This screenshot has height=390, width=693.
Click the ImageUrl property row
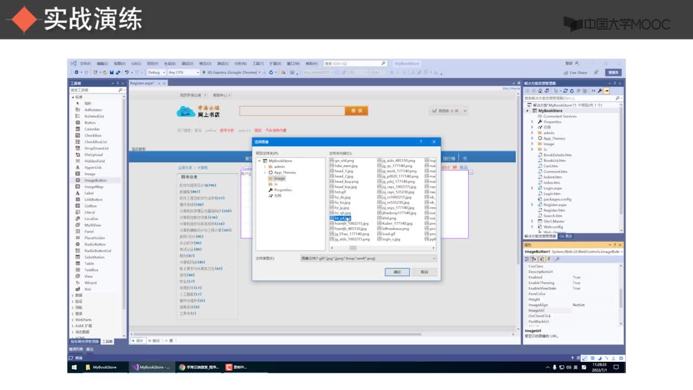click(x=573, y=310)
